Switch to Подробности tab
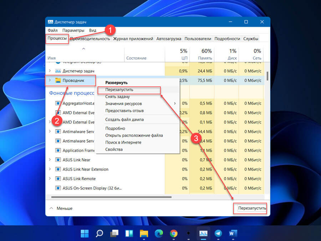This screenshot has width=321, height=241. pos(227,39)
